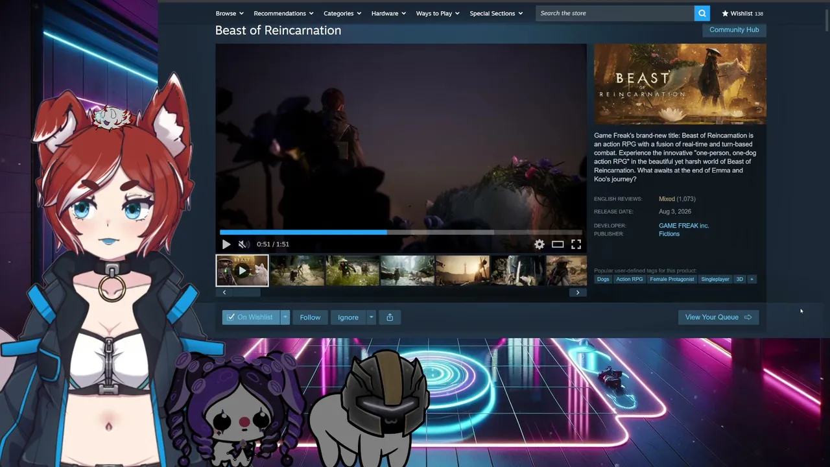Show previous thumbnails with left arrow
Viewport: 830px width, 467px height.
[x=224, y=293]
